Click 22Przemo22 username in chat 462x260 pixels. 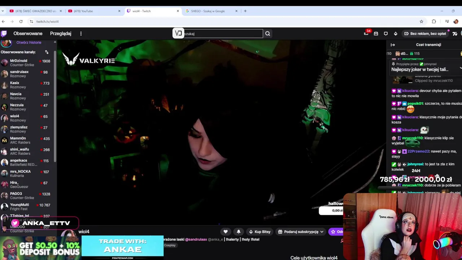click(x=418, y=151)
